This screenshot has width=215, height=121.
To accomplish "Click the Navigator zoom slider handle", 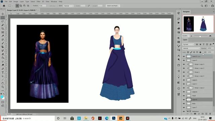I will [200, 36].
